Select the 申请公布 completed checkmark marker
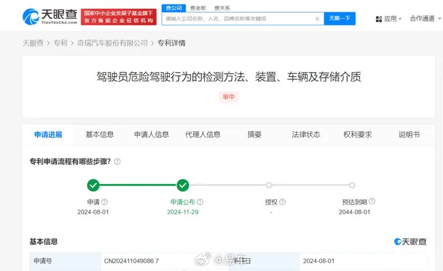Viewport: 443px width, 271px height. 183,185
